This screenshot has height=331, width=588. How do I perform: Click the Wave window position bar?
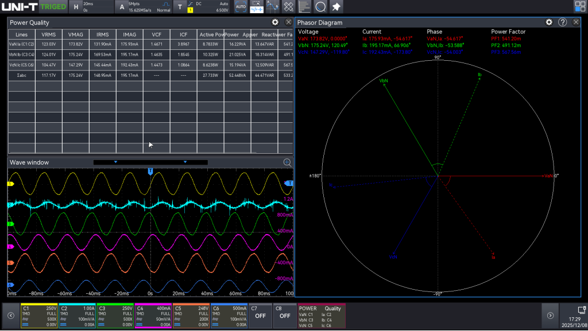coord(150,162)
